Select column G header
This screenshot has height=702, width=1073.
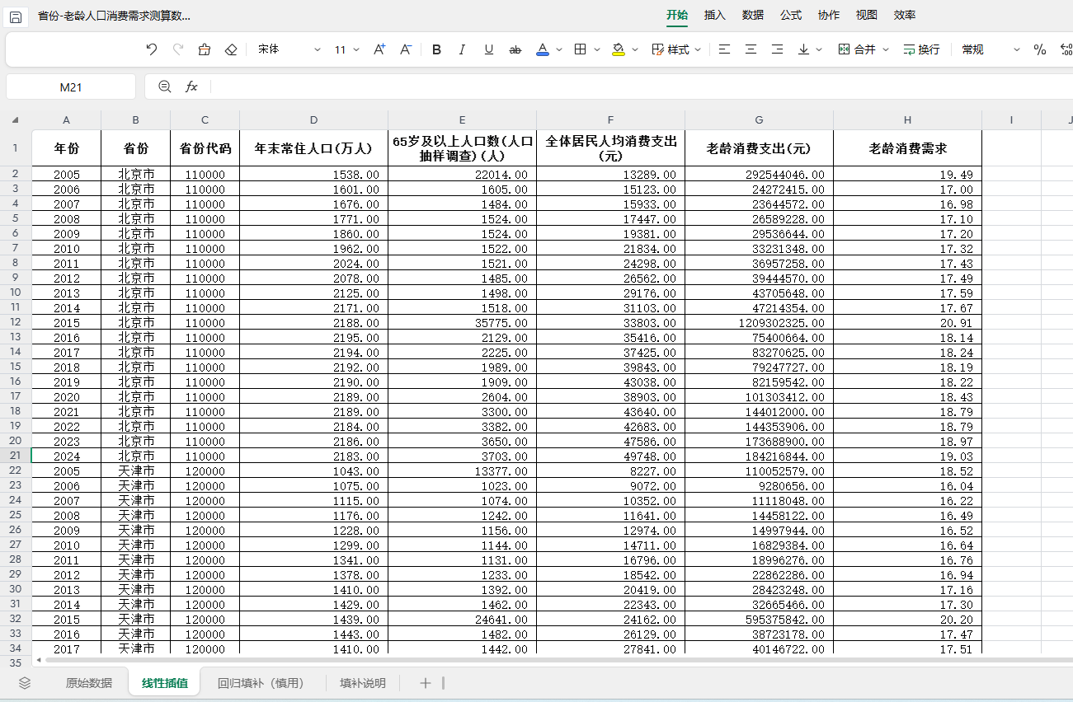(x=759, y=120)
